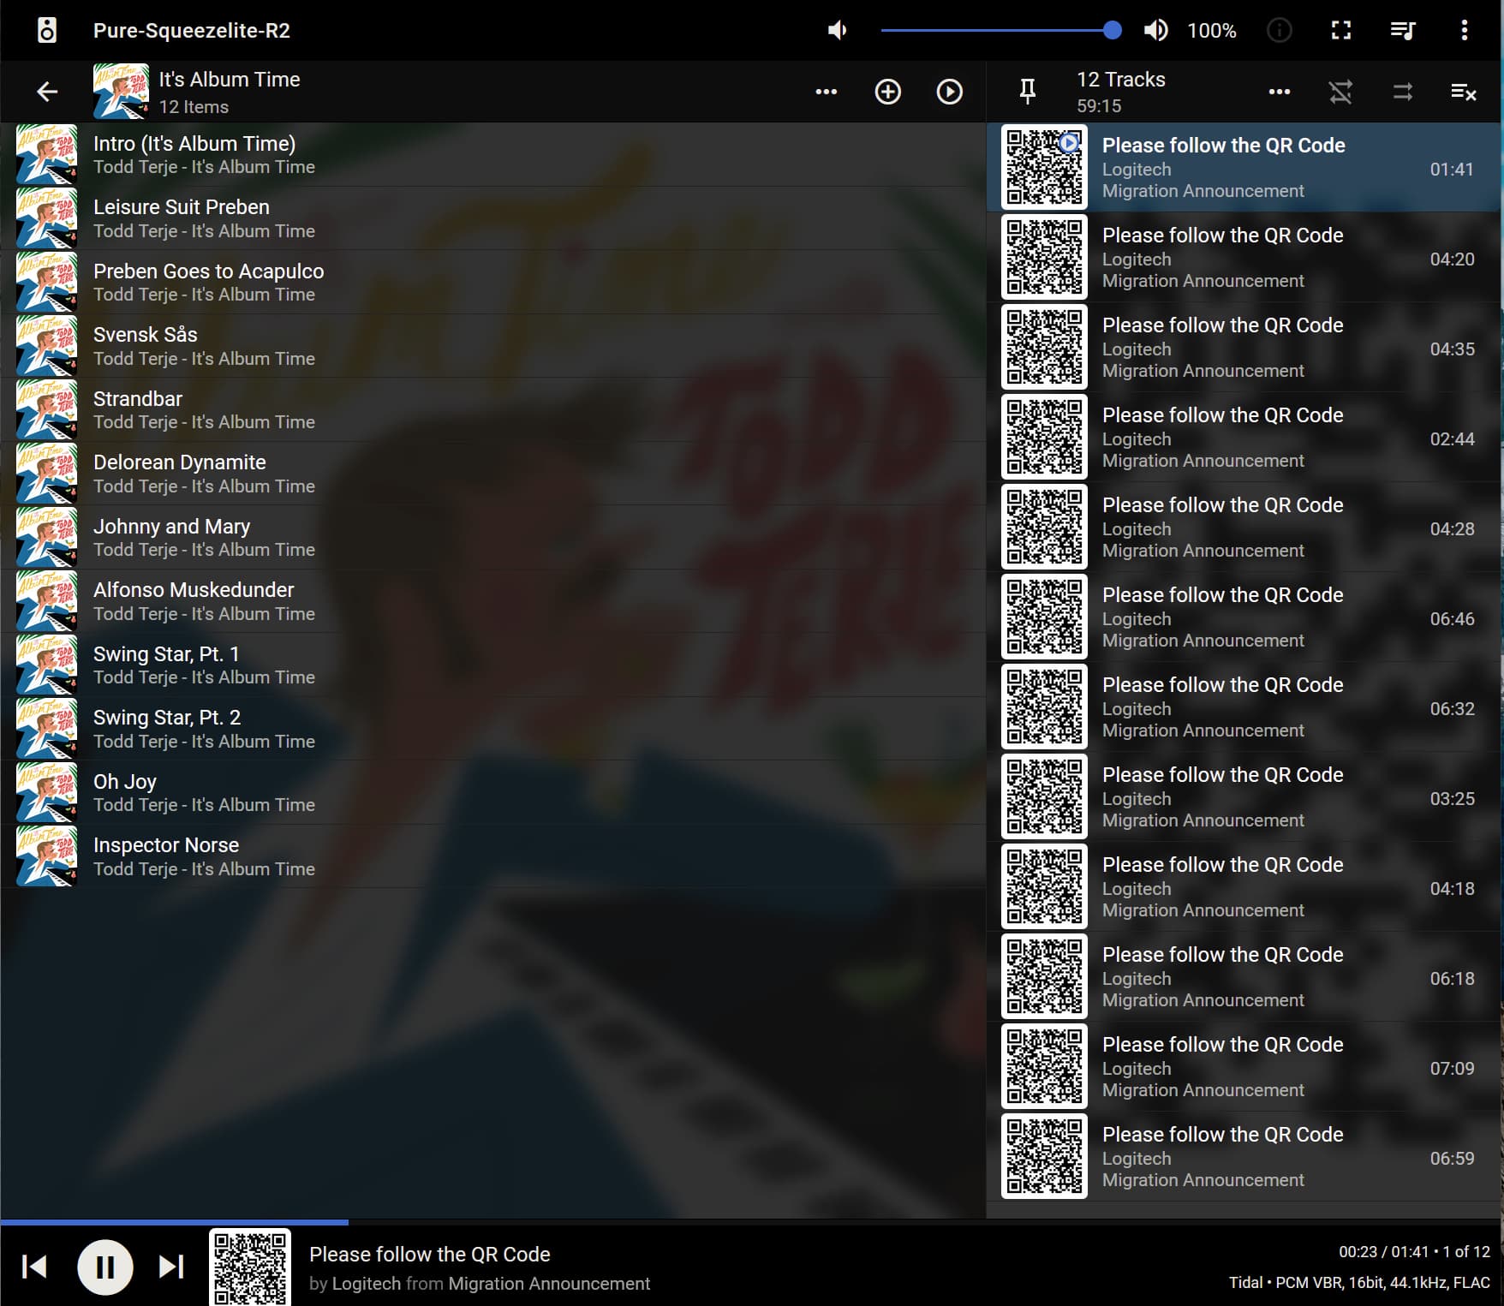Select queue item with duration 06:46
This screenshot has width=1504, height=1306.
(x=1244, y=617)
